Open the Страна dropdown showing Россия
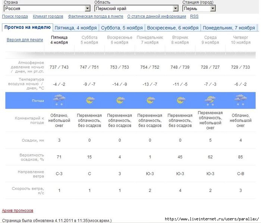 click(x=47, y=8)
